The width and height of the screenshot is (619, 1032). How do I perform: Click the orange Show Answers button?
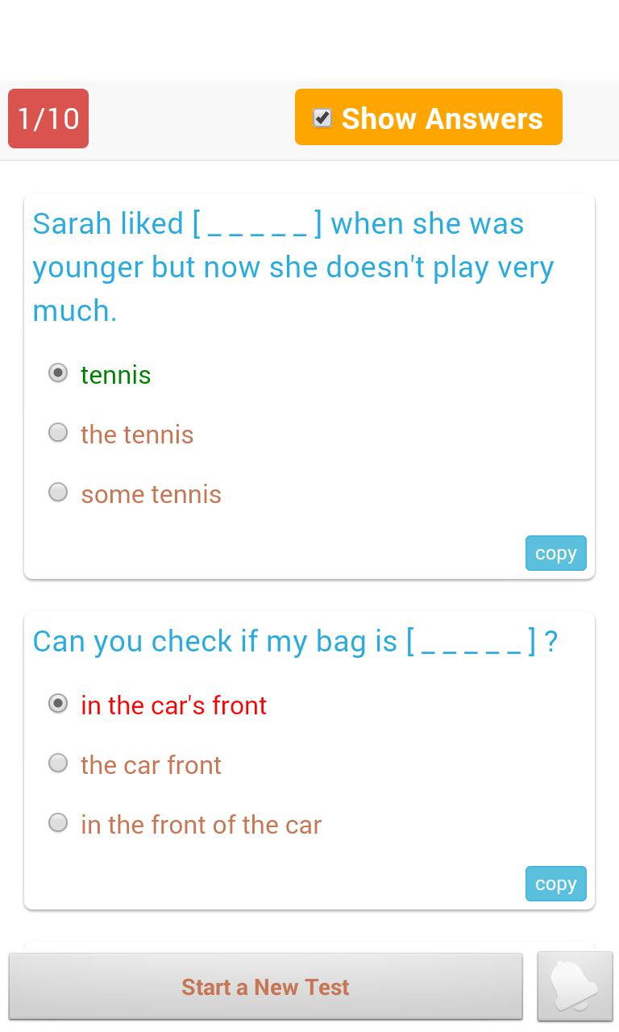click(428, 117)
